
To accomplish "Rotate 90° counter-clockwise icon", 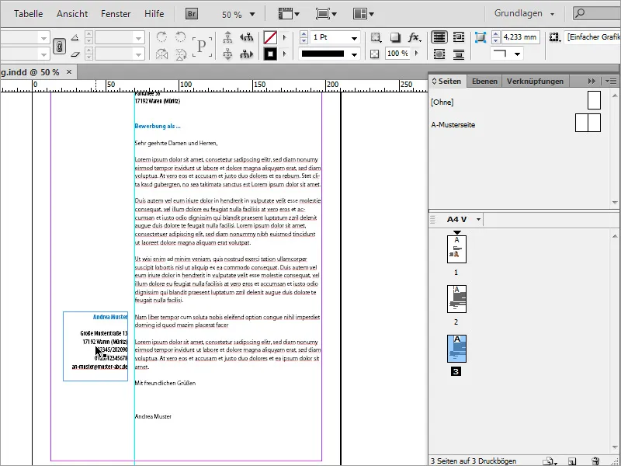I will tap(181, 37).
